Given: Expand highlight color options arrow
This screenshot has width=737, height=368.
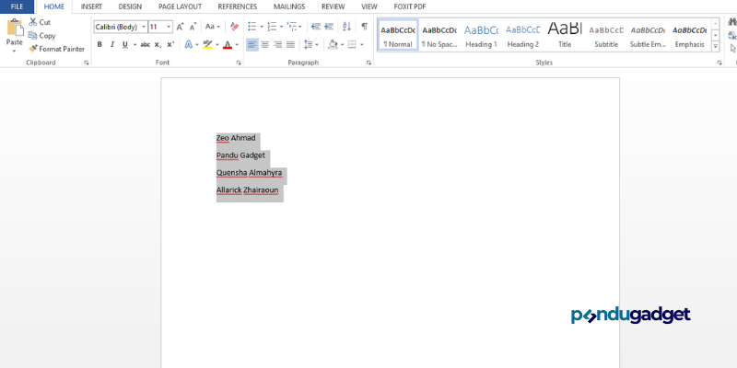Looking at the screenshot, I should (217, 44).
